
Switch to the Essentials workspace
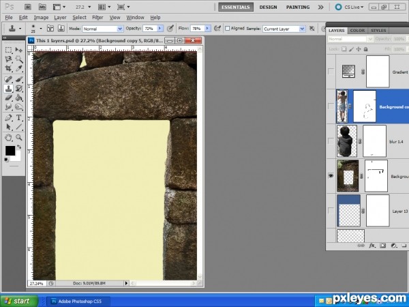tap(236, 7)
